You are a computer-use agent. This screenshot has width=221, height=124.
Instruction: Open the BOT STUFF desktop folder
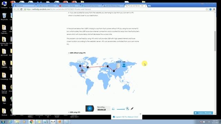pyautogui.click(x=4, y=52)
